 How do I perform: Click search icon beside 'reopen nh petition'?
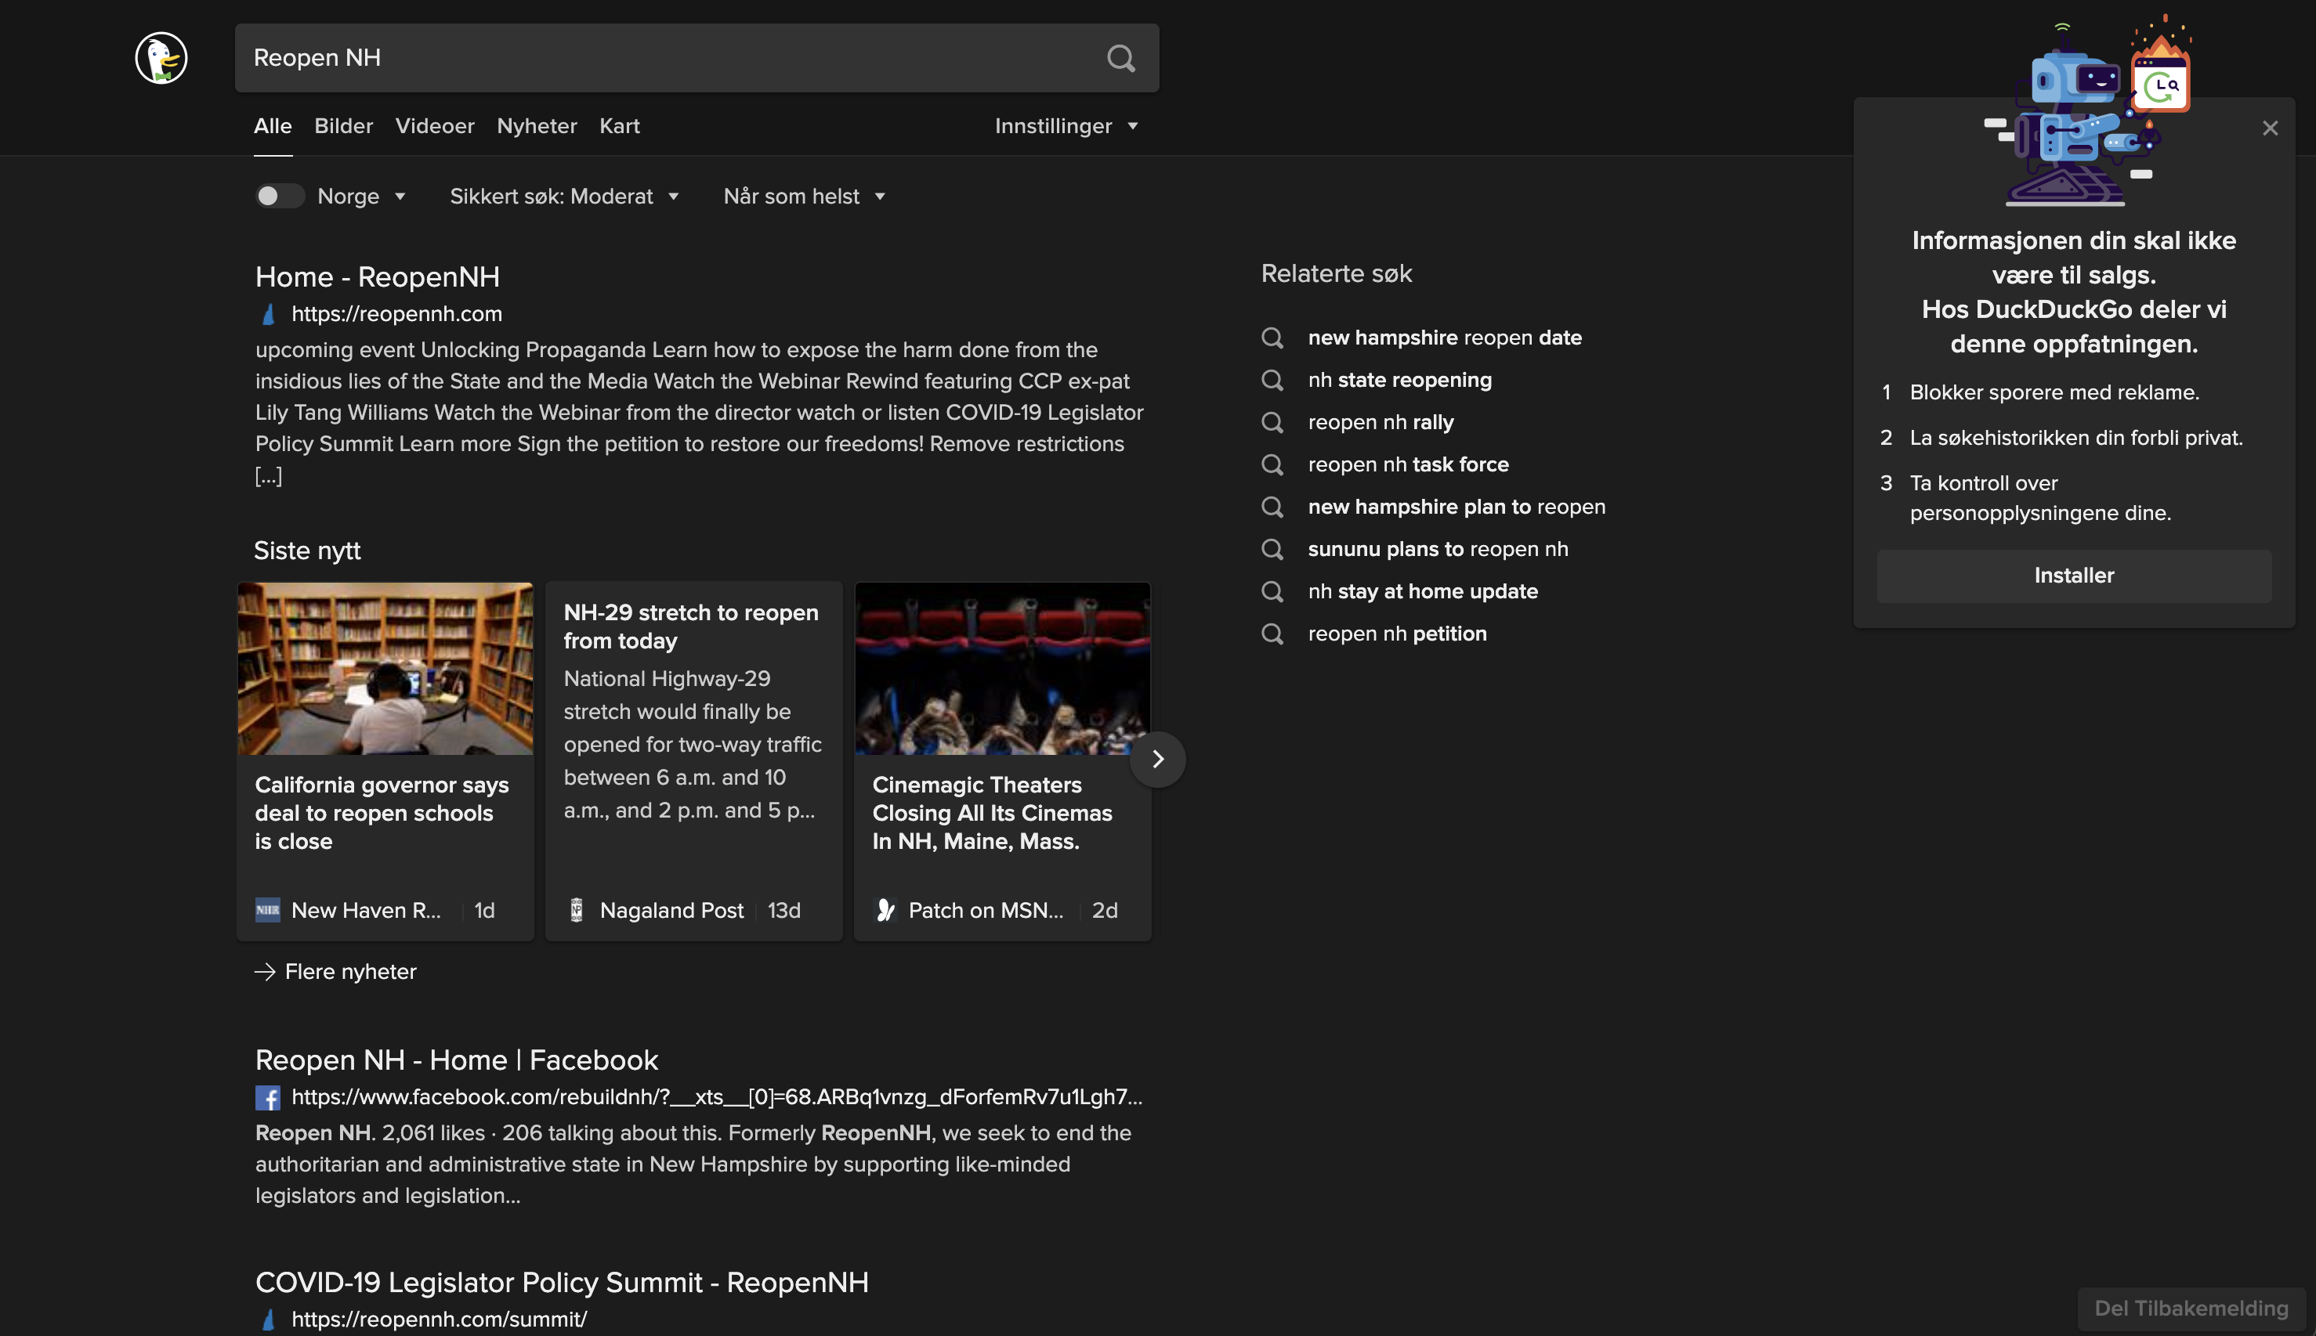(x=1272, y=633)
